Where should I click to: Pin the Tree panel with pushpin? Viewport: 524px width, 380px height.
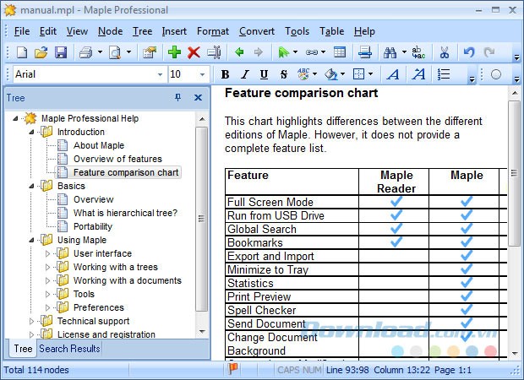click(177, 98)
